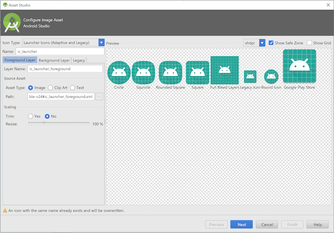Switch to the Background Layer tab
Viewport: 334px width, 233px height.
(55, 60)
